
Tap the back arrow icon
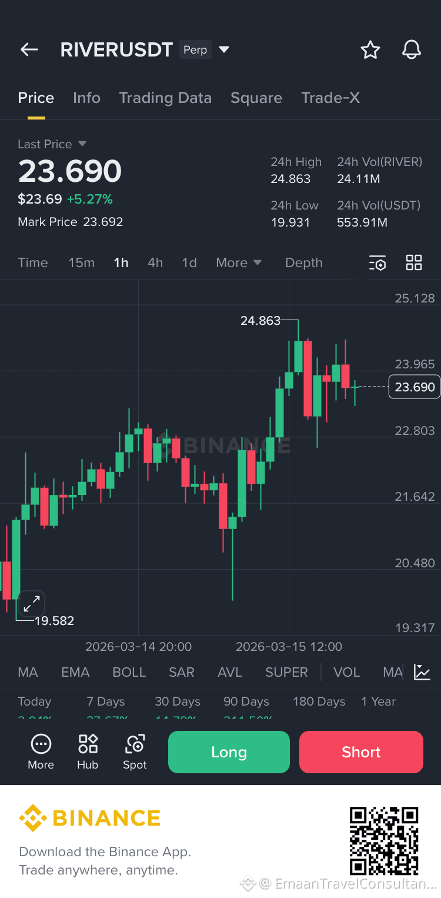[x=29, y=50]
